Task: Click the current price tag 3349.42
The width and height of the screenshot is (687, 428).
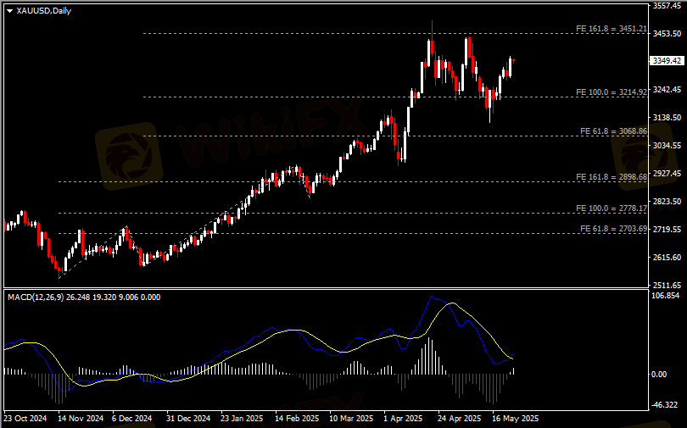Action: [x=667, y=61]
